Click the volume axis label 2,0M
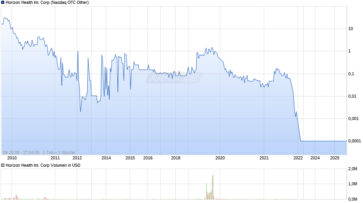 tap(353, 169)
